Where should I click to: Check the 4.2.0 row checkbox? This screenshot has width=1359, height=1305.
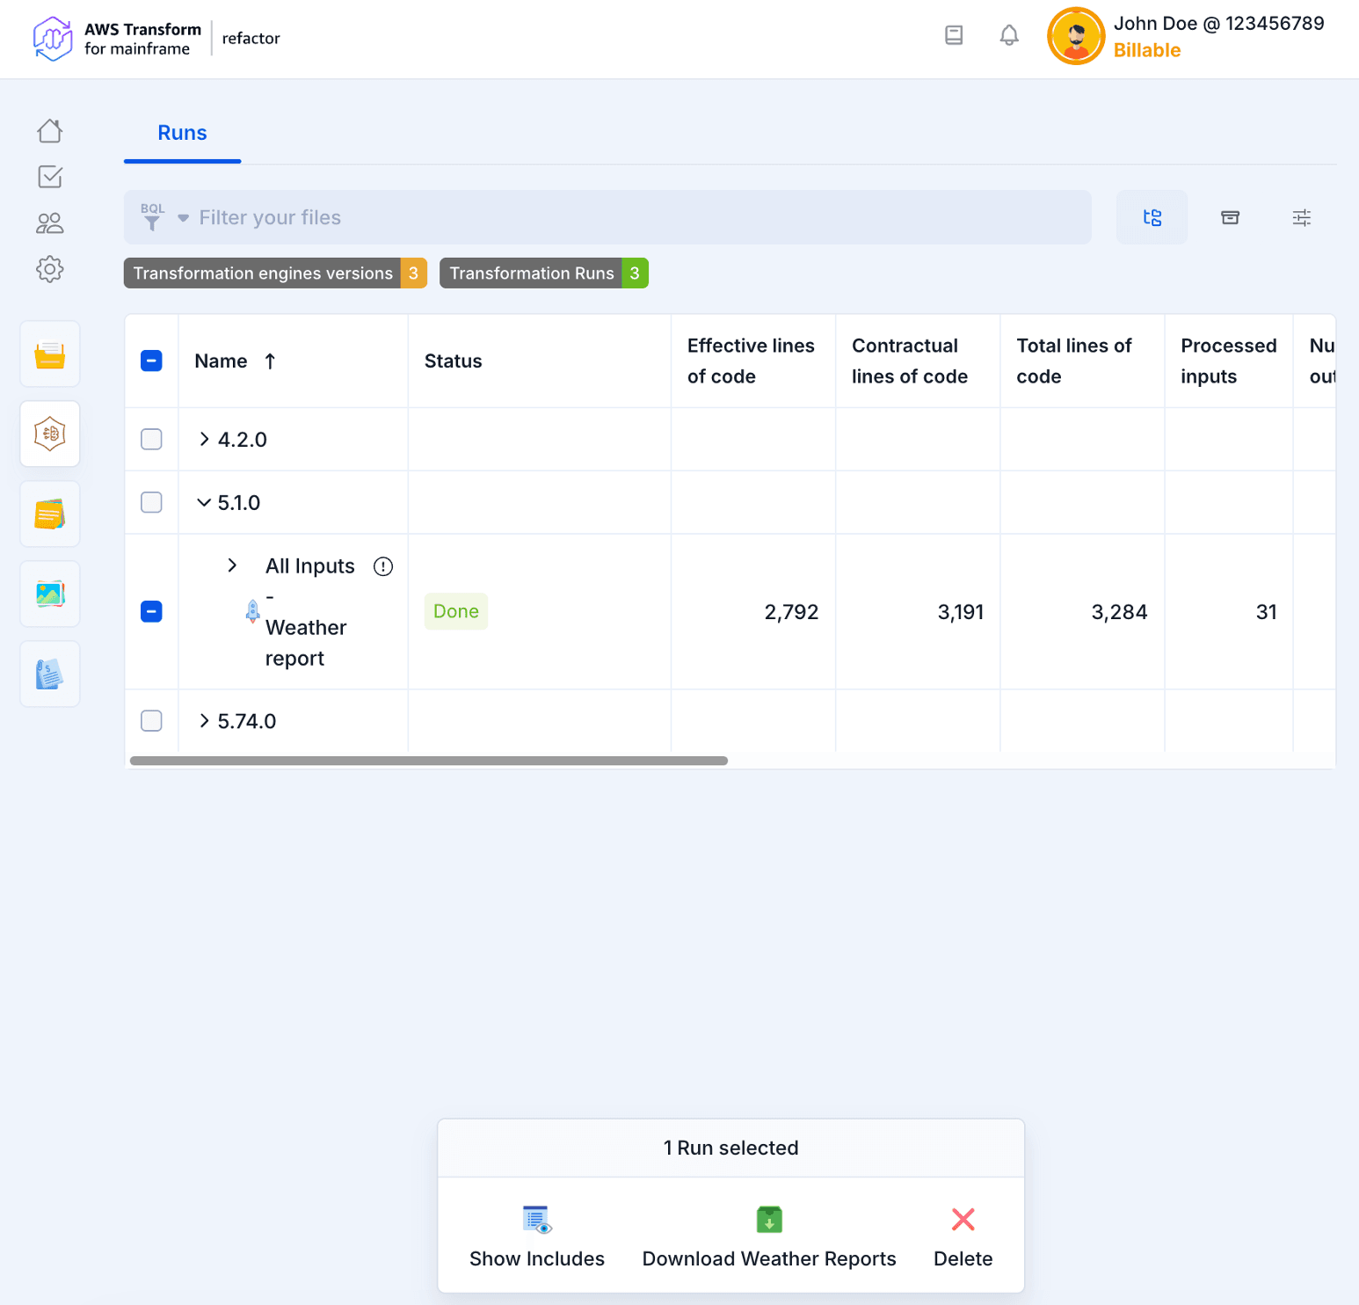click(151, 439)
